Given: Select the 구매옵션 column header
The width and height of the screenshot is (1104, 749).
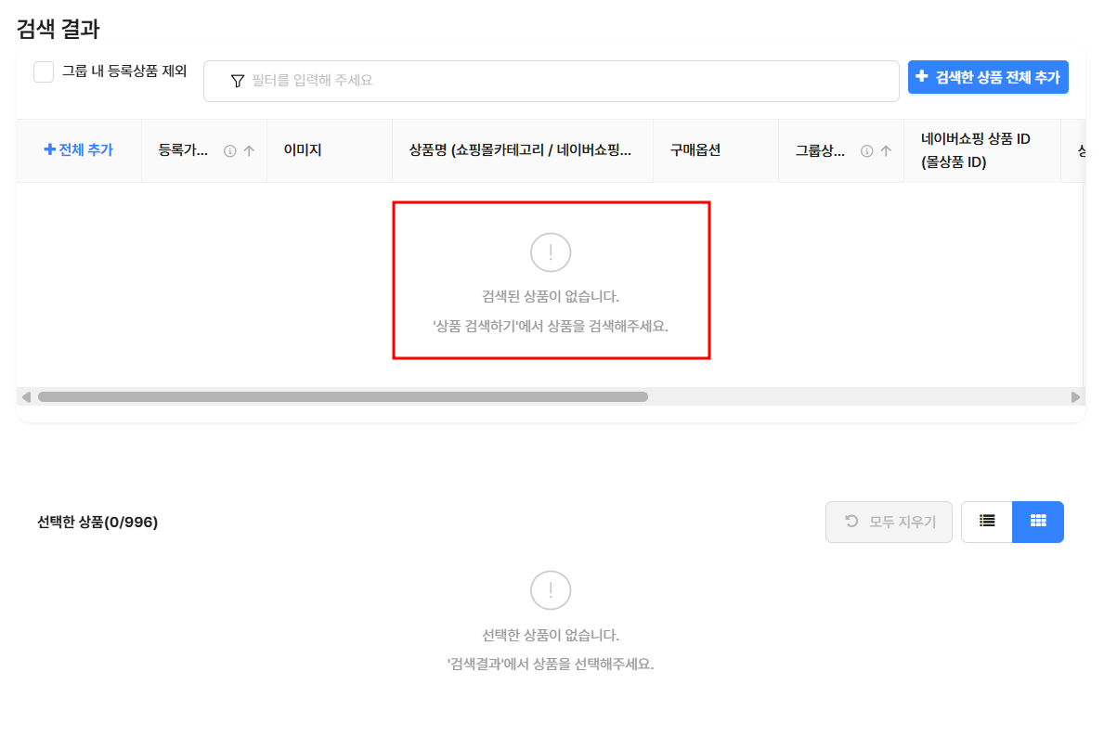Looking at the screenshot, I should (695, 150).
